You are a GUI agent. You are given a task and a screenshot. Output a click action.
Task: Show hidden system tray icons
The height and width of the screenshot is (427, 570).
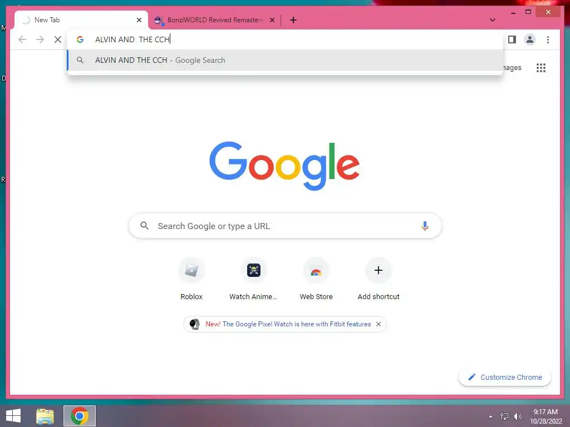491,416
